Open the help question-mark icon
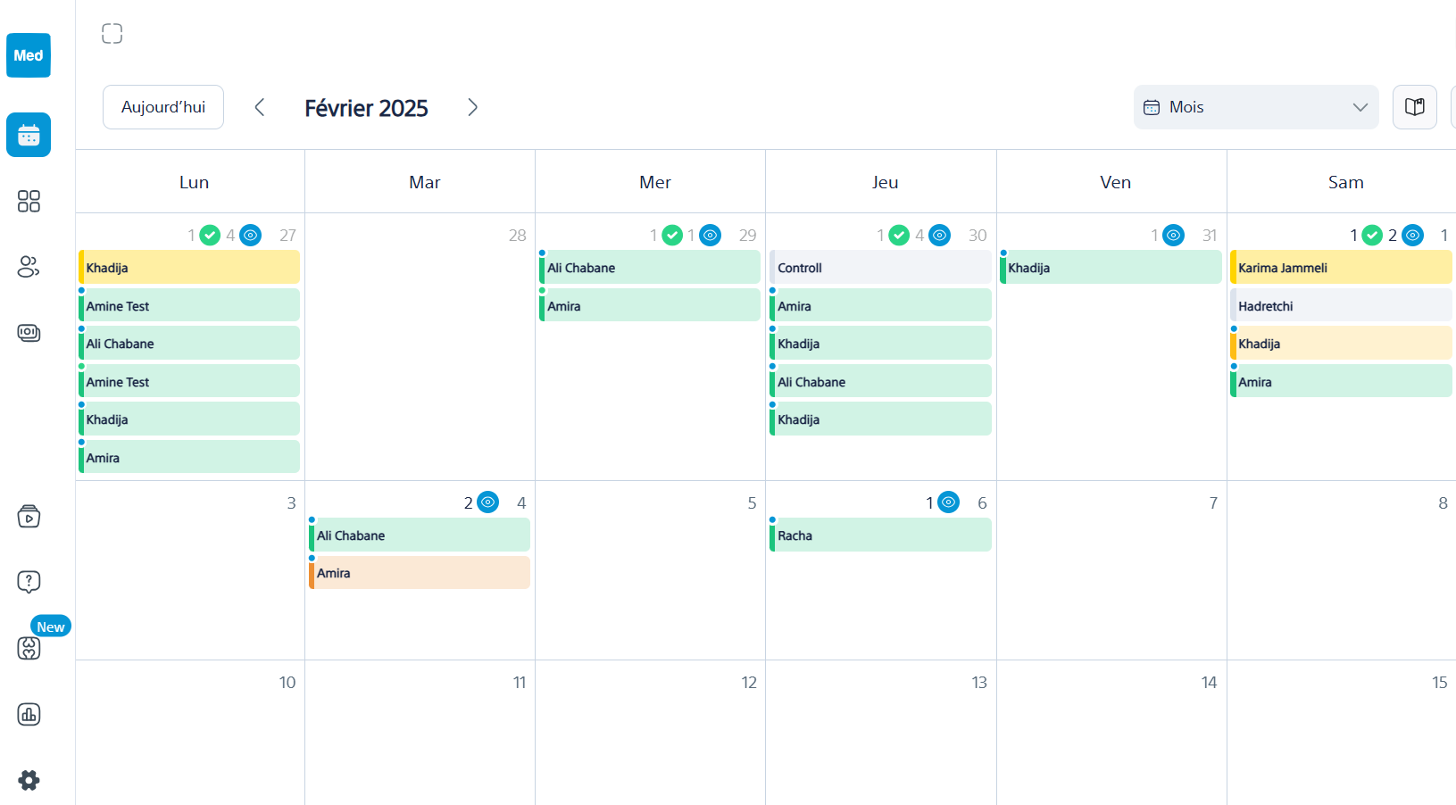Viewport: 1456px width, 805px height. point(29,581)
